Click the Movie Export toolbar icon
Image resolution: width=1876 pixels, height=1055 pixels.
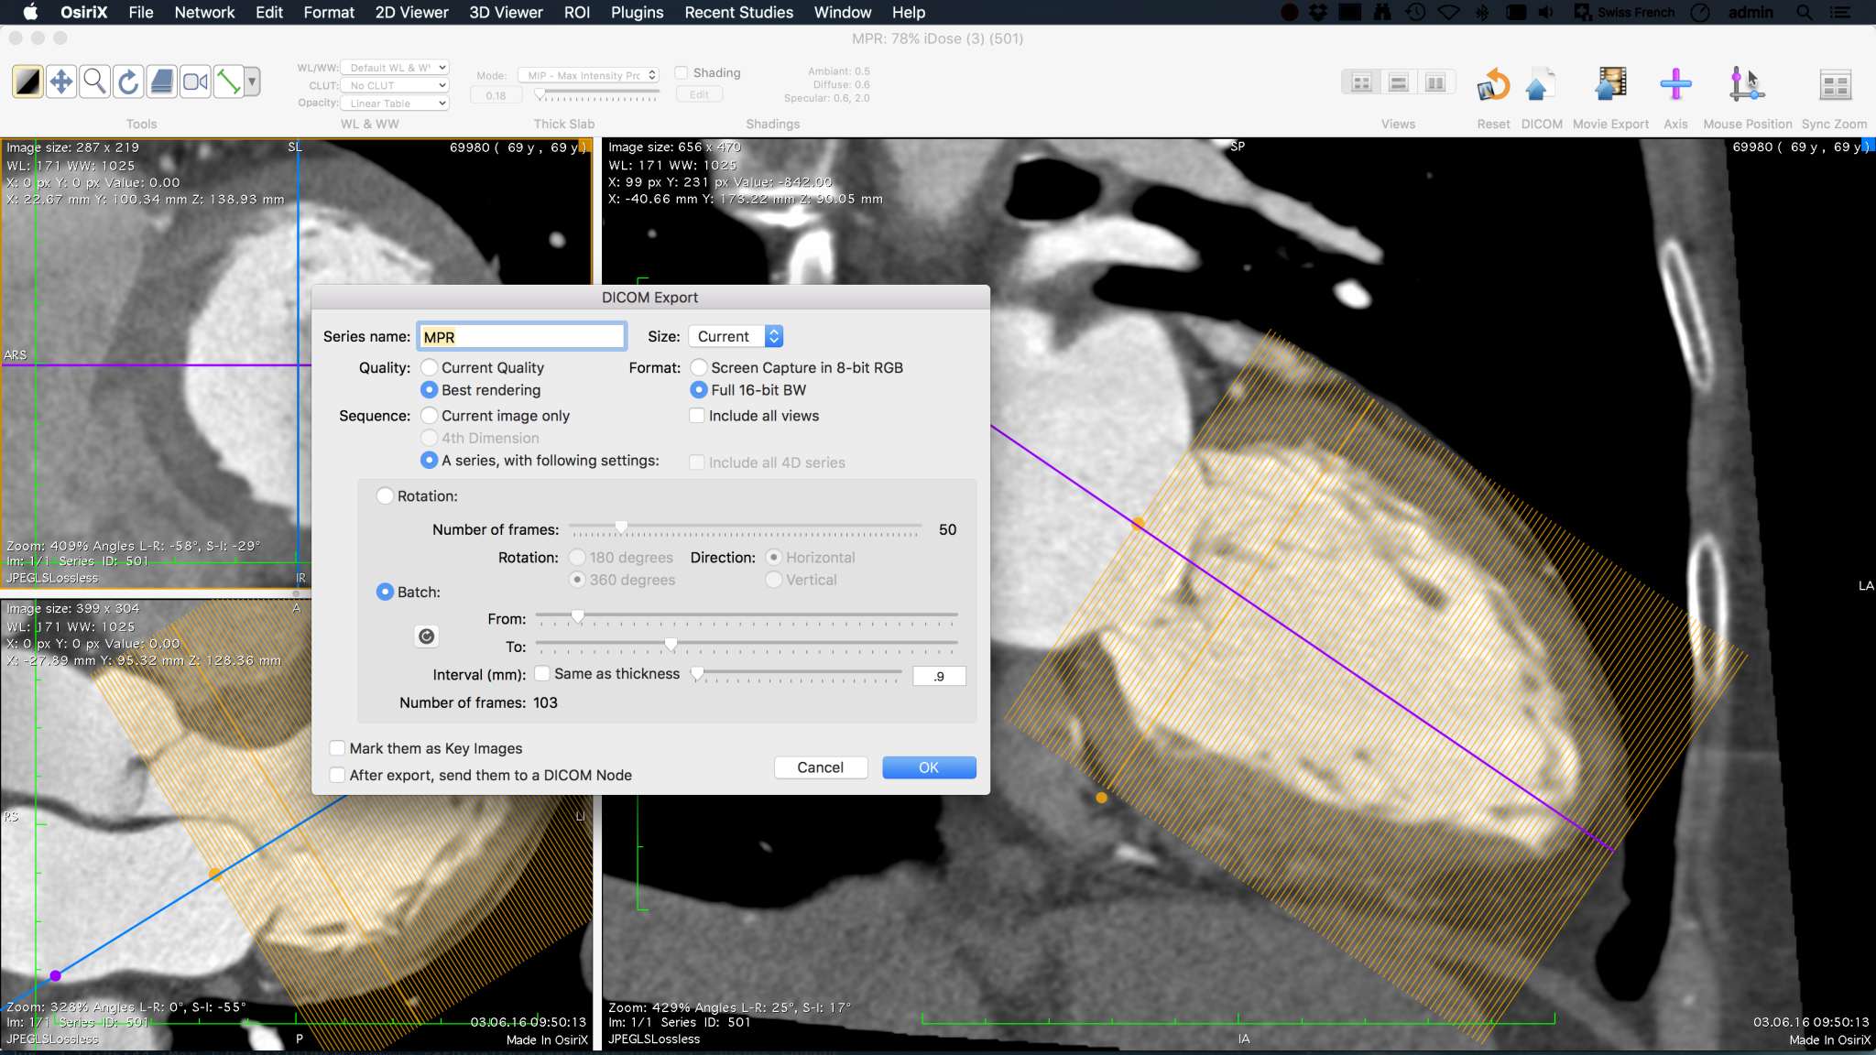tap(1609, 85)
